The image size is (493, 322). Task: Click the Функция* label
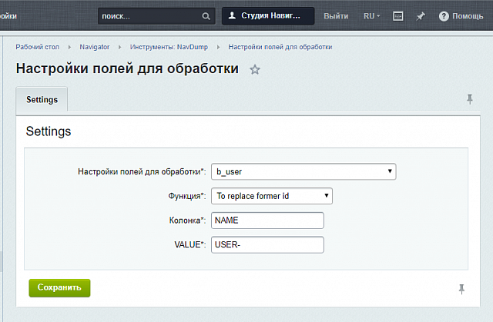(187, 196)
